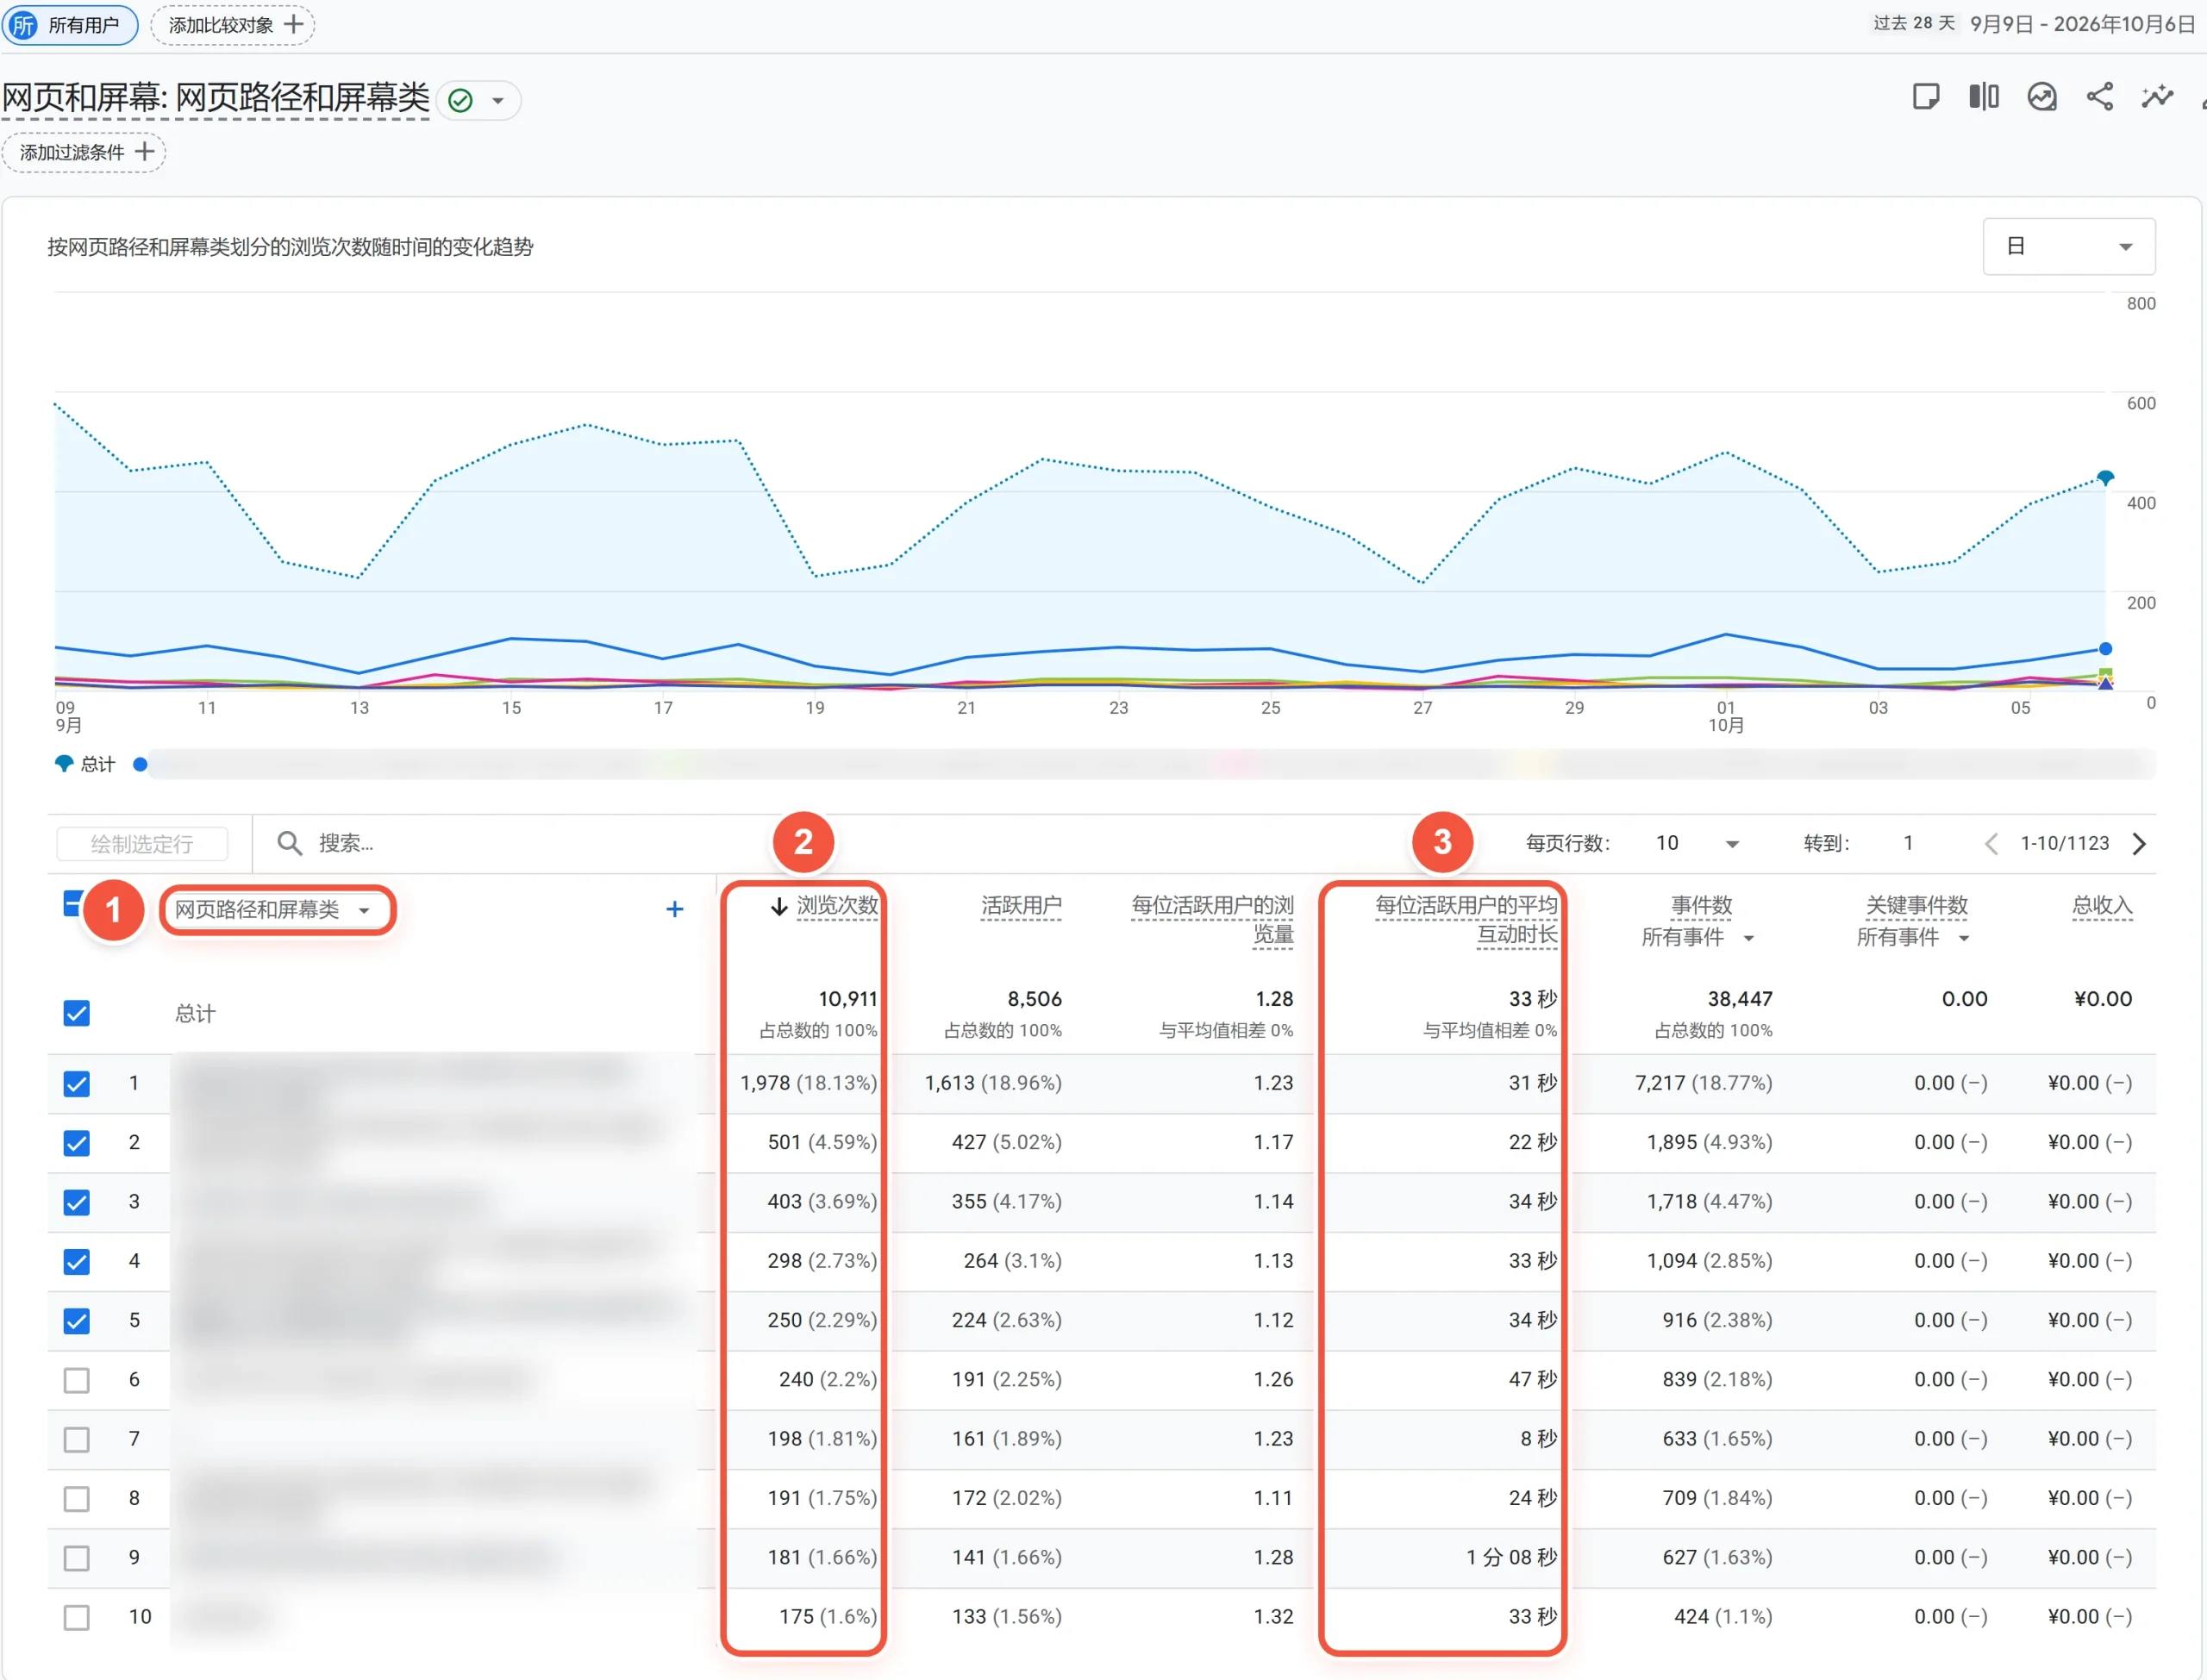Click the blue legend dot beside 总计
This screenshot has width=2207, height=1680.
point(140,765)
